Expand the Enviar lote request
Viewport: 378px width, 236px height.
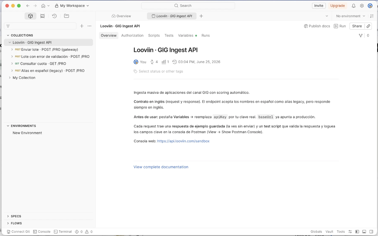click(x=12, y=49)
